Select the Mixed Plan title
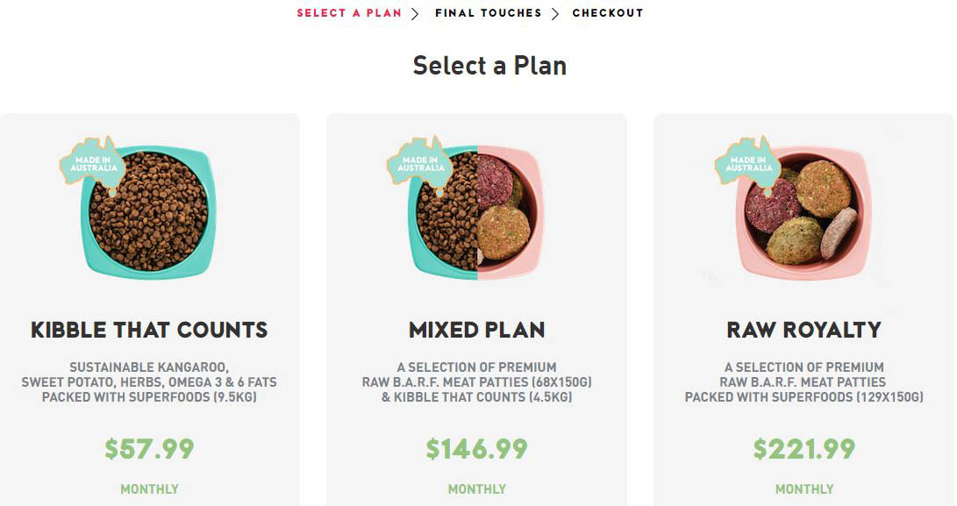Image resolution: width=957 pixels, height=506 pixels. [477, 330]
